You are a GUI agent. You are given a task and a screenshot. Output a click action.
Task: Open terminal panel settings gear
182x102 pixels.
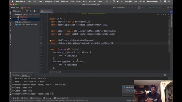click(165, 75)
